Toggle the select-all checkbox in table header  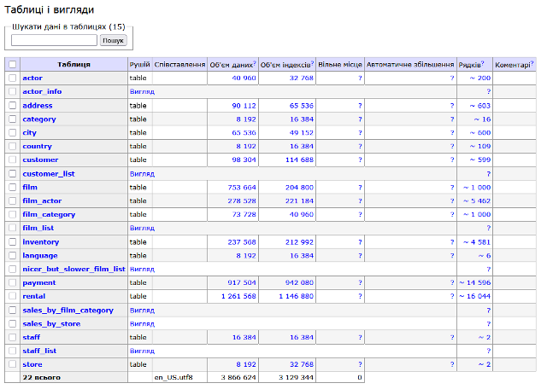click(12, 64)
